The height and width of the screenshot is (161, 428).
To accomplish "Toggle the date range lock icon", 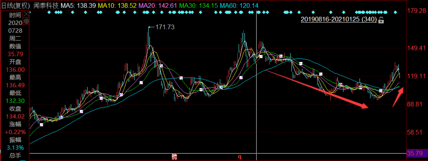I will [x=381, y=20].
